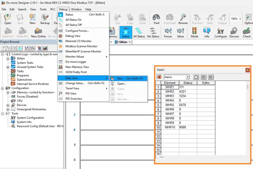
Task: Click the Options toolbar icon
Action: (249, 19)
